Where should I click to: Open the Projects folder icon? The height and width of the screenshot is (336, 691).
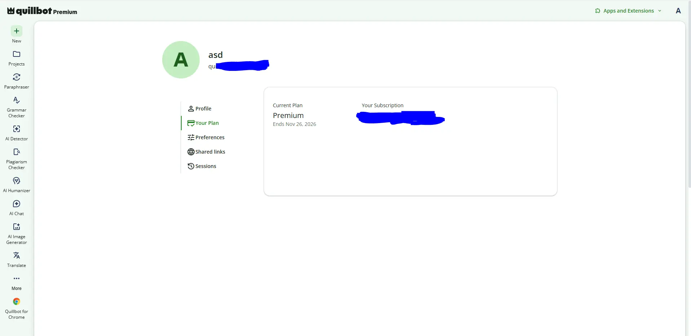coord(17,54)
